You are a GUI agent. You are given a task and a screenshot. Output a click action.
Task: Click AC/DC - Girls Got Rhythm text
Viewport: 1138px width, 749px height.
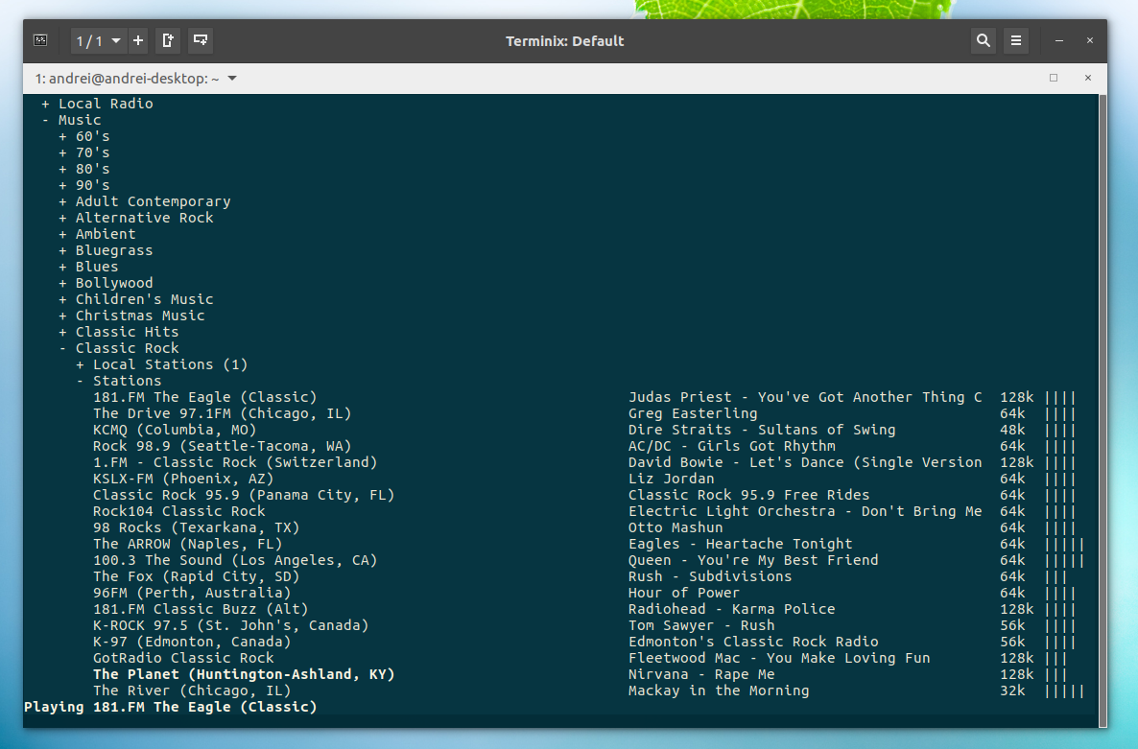point(731,446)
